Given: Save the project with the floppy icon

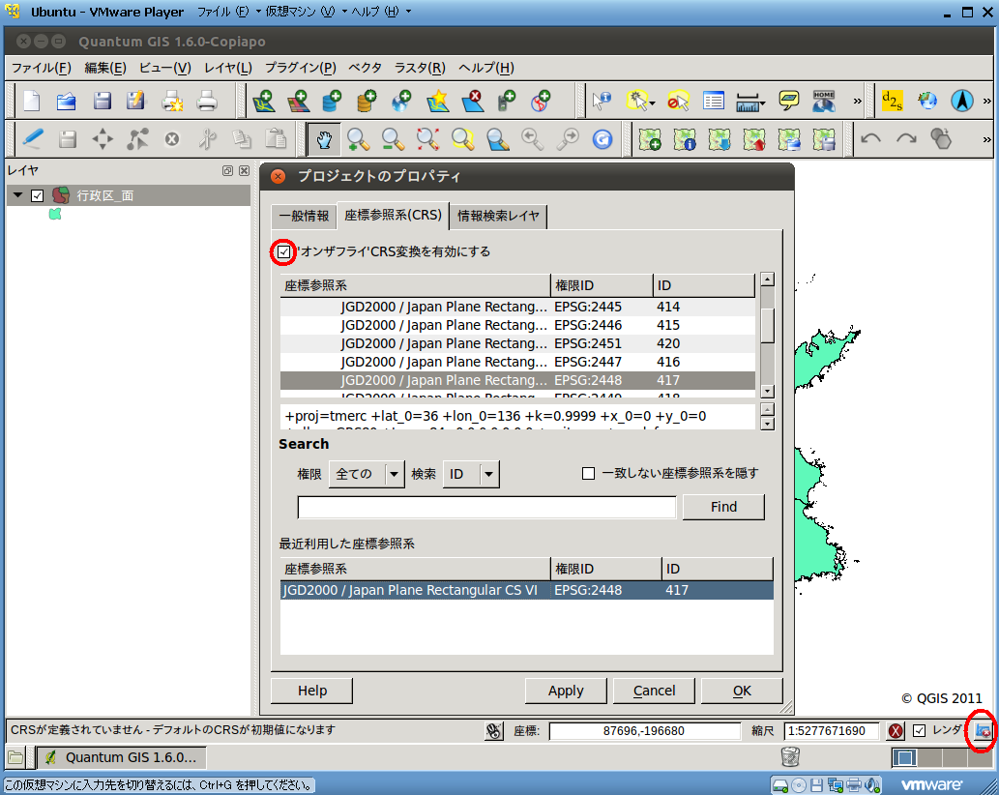Looking at the screenshot, I should [102, 101].
